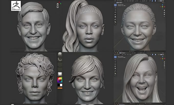Select the Select Box tool in bottom Blender viewport
174x105 pixels.
pos(115,57)
